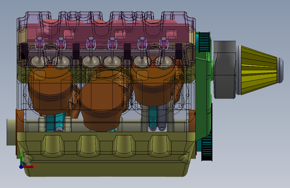Click the blue Z axis ball of the triad
This screenshot has width=290, height=188.
21,167
